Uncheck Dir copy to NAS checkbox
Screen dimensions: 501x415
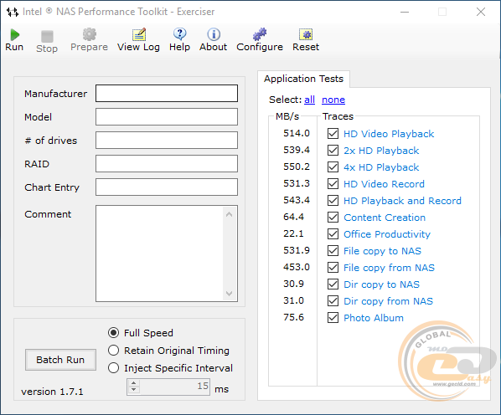333,284
